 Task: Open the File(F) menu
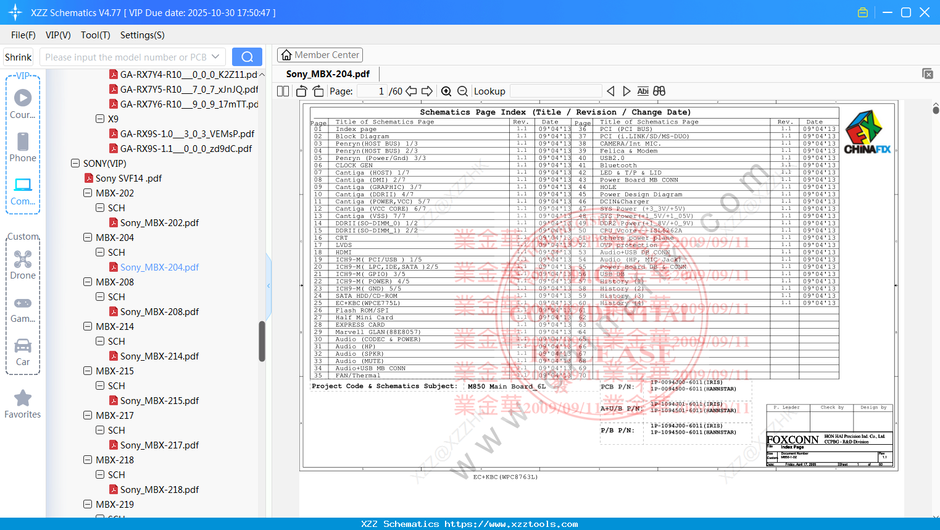click(23, 35)
